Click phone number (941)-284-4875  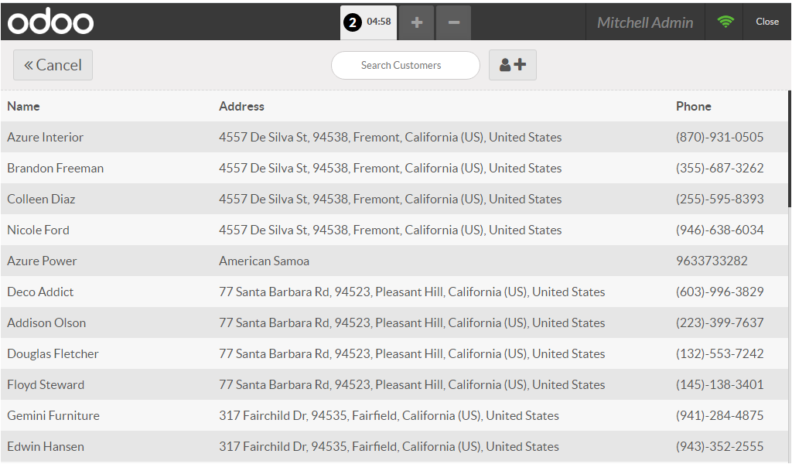point(720,415)
